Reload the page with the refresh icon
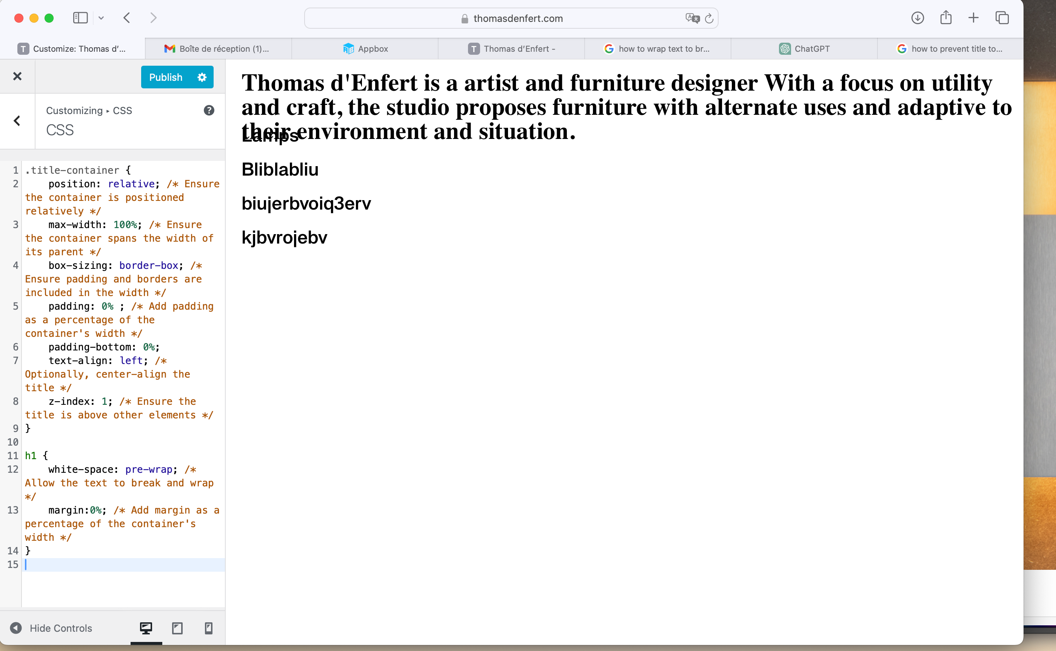The height and width of the screenshot is (651, 1056). coord(709,19)
